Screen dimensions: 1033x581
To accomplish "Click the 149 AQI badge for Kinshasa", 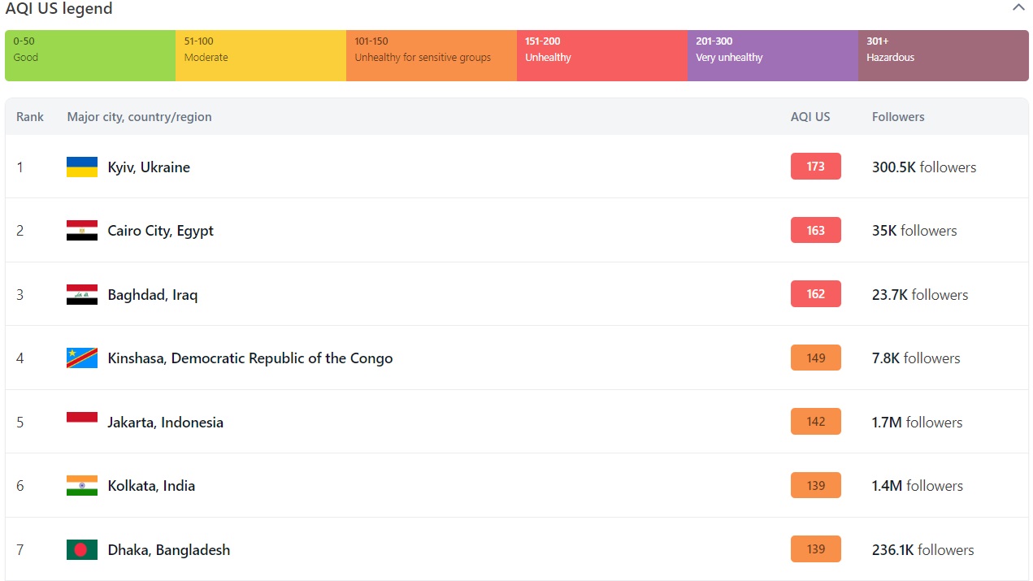I will click(x=815, y=358).
